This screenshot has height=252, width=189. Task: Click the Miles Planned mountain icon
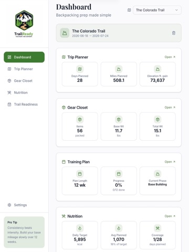coord(119,69)
